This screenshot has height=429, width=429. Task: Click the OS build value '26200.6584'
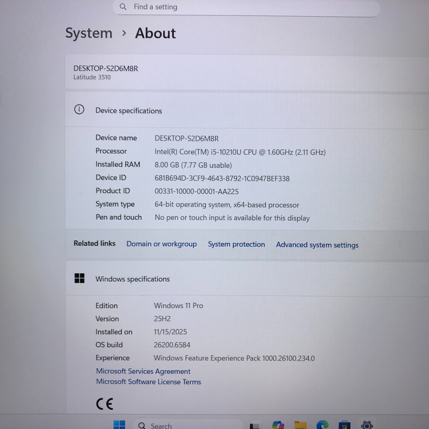tap(172, 345)
